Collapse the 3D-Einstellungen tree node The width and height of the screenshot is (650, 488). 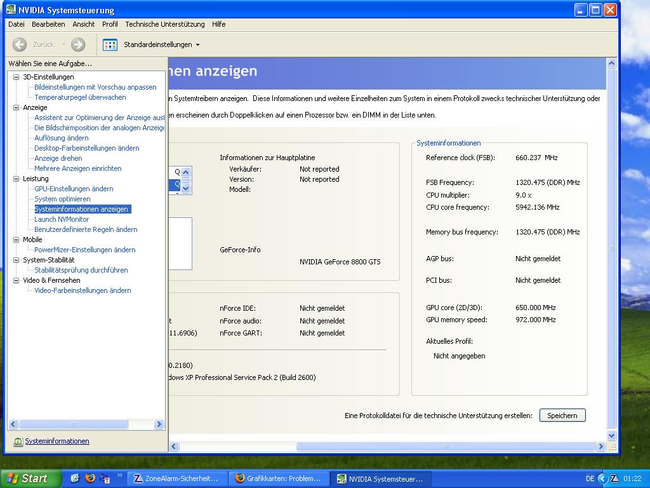point(16,77)
